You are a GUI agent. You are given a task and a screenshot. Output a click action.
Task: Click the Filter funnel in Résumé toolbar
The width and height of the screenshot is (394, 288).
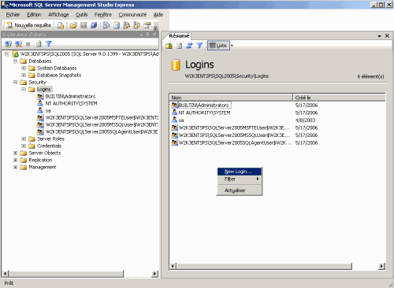(x=199, y=46)
